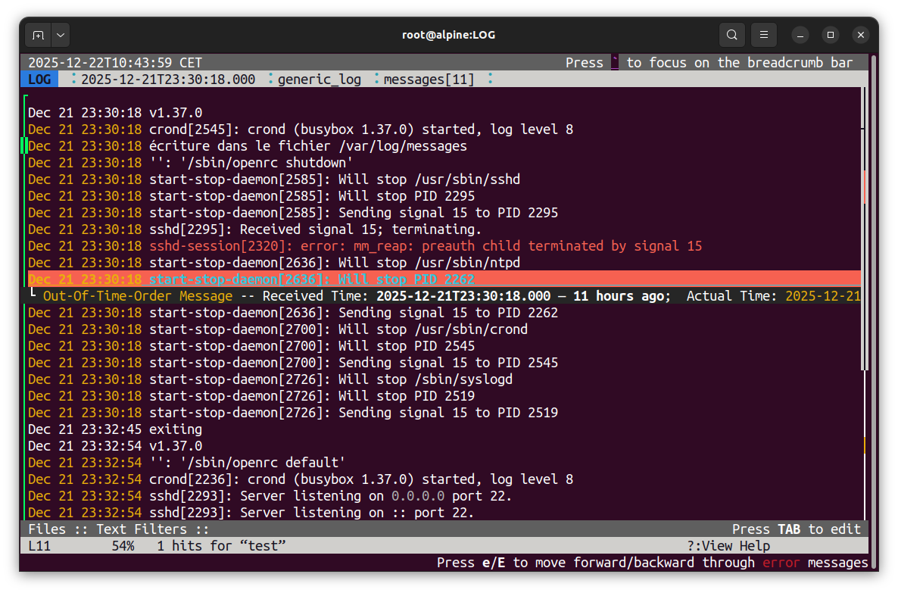Open the terminal search
The image size is (898, 593).
click(731, 34)
